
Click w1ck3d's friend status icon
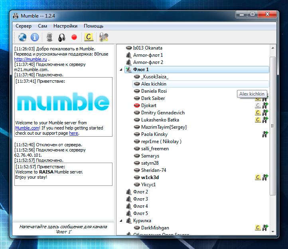265,177
